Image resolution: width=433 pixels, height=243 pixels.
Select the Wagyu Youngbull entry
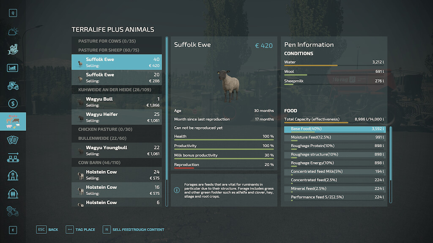click(117, 151)
